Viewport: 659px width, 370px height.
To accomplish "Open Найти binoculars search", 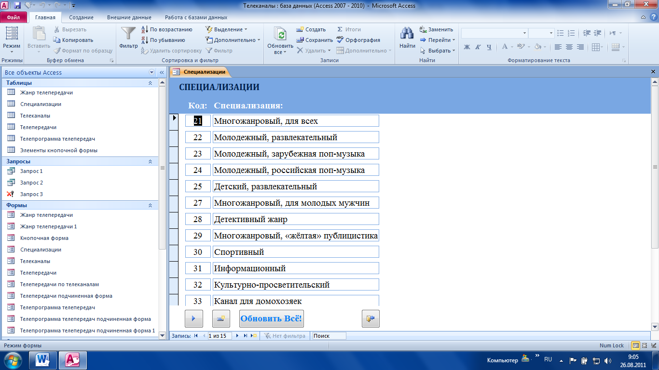I will click(x=407, y=38).
